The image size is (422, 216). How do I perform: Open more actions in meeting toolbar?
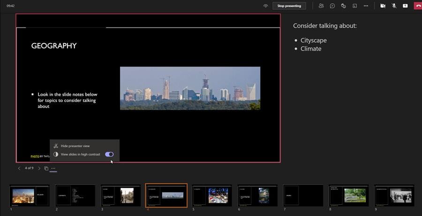pos(366,6)
